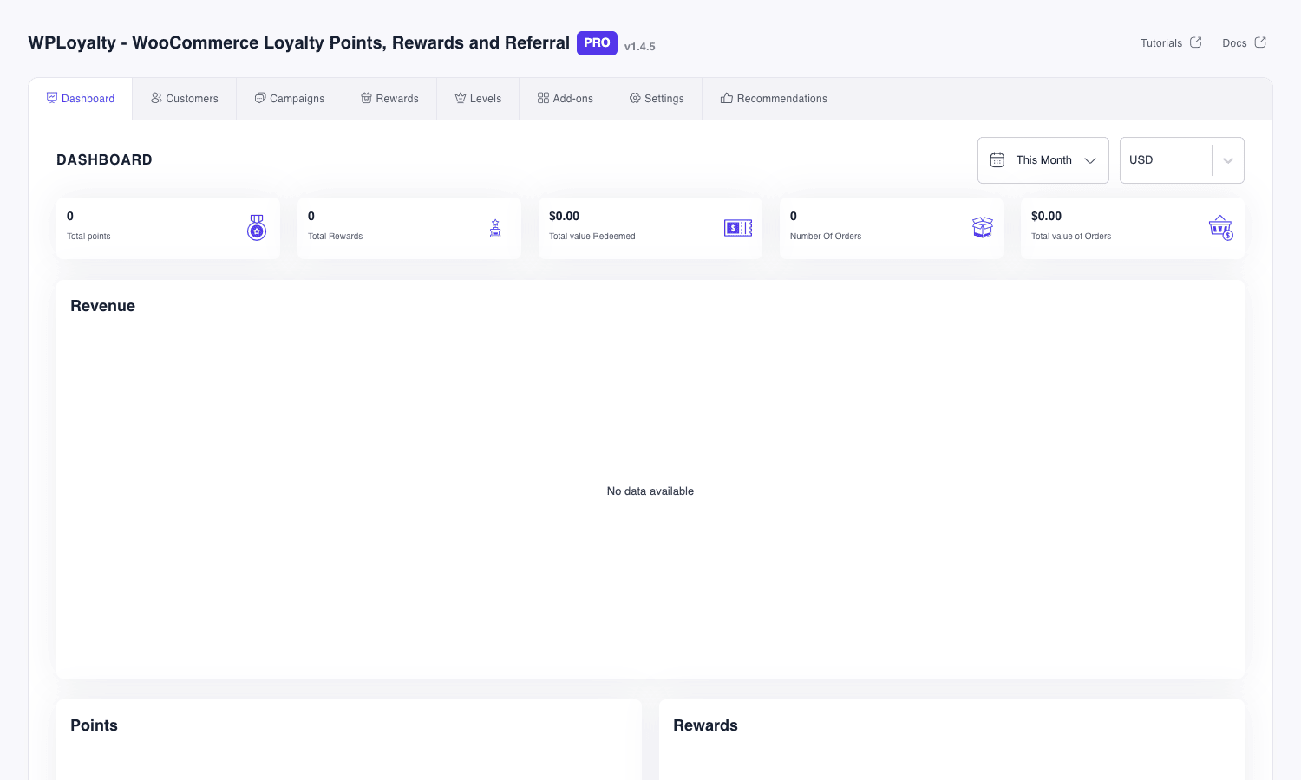
Task: Click the USD currency selector field
Action: coord(1182,160)
